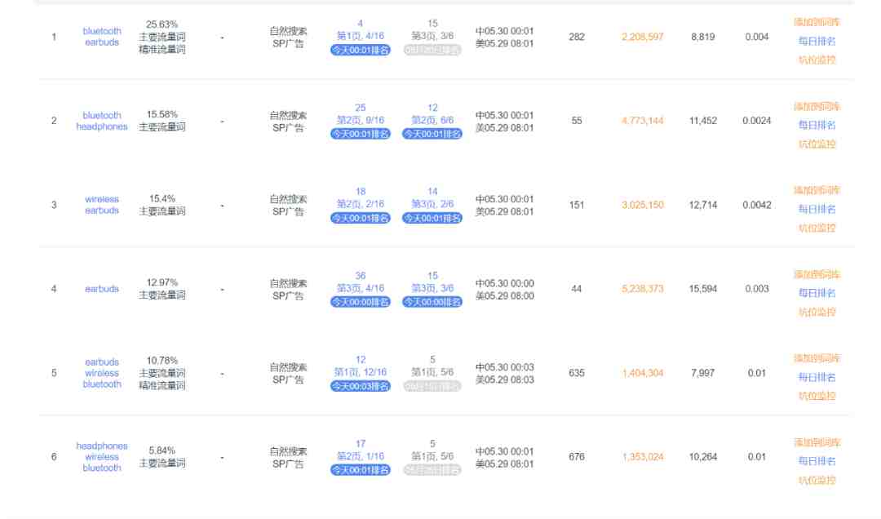Image resolution: width=881 pixels, height=519 pixels.
Task: Click the 1,353,024 search volume value
Action: pos(642,457)
